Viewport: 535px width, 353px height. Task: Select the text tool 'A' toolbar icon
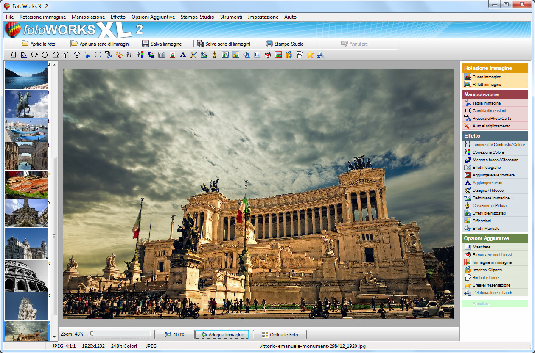tap(183, 55)
